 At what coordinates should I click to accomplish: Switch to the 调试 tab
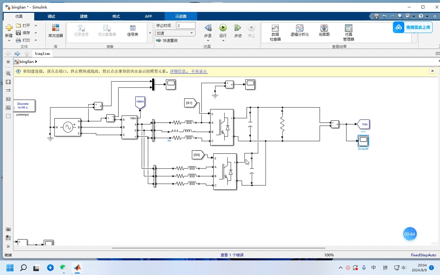point(51,16)
